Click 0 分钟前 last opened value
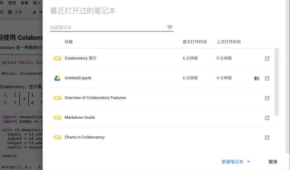 [x=224, y=58]
